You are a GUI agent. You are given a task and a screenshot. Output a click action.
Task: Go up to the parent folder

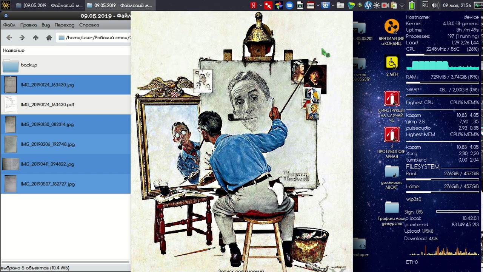(35, 37)
